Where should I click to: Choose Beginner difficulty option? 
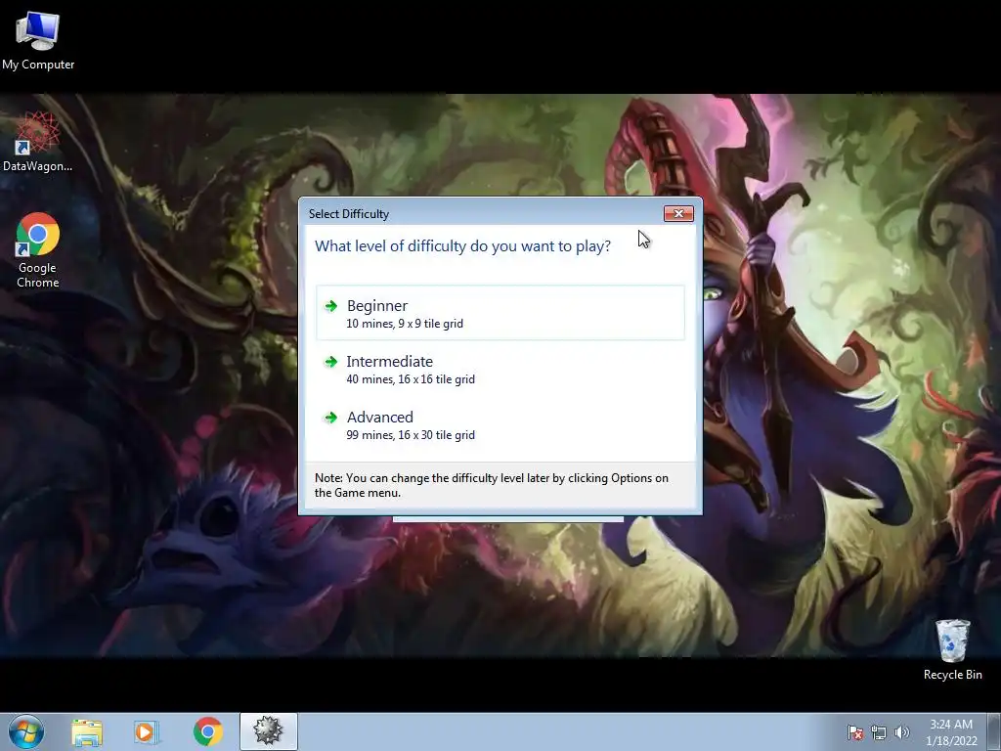tap(500, 313)
